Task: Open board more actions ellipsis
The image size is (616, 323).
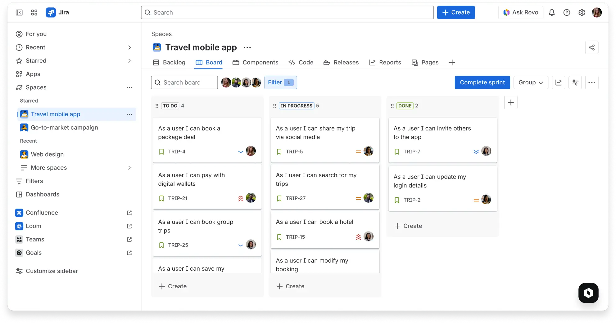Action: (x=592, y=82)
